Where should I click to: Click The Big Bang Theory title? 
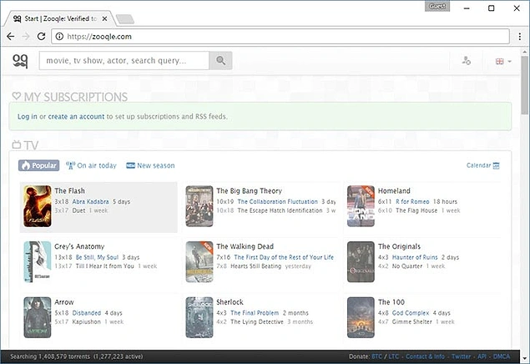[249, 191]
